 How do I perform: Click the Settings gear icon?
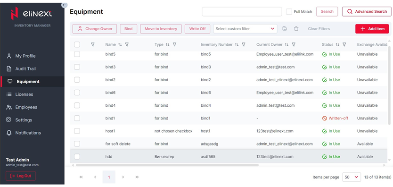(x=9, y=120)
